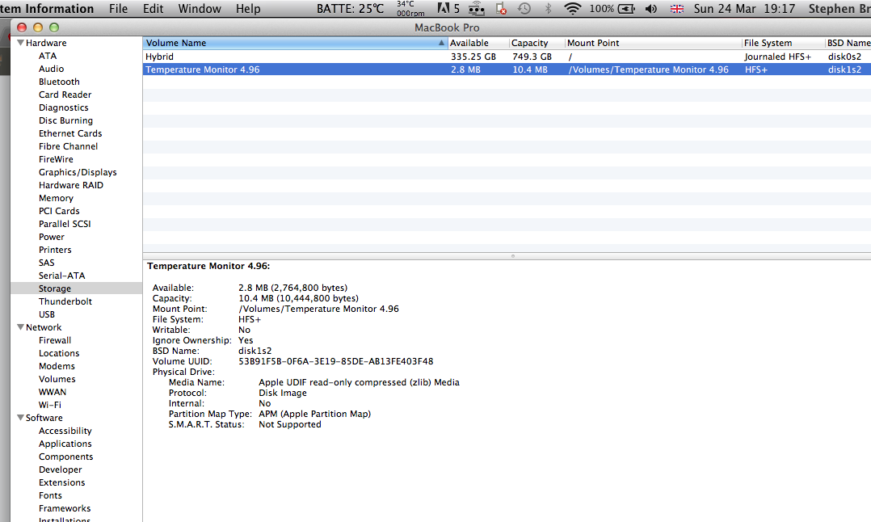This screenshot has width=871, height=522.
Task: Open the Stephen user account menu
Action: (x=839, y=9)
